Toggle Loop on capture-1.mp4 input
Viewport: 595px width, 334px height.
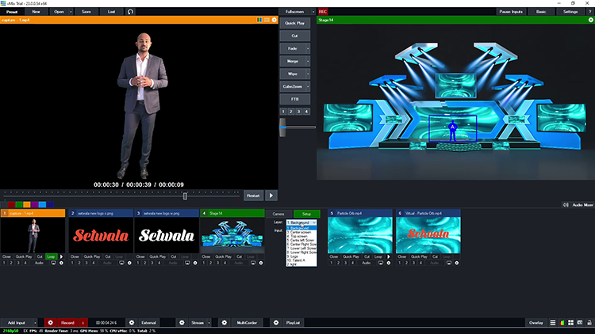51,256
